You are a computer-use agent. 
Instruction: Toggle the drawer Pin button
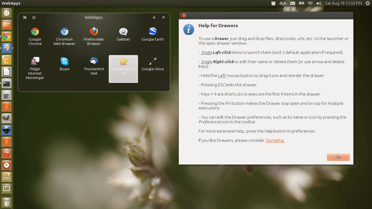point(163,17)
